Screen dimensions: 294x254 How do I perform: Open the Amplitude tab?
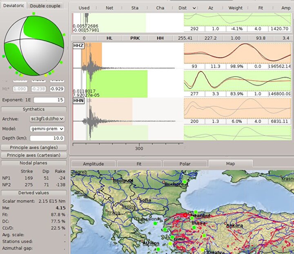pos(93,164)
